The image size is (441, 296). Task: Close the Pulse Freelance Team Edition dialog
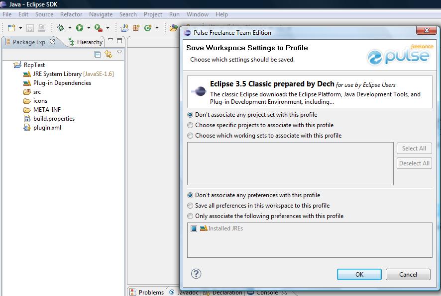coord(427,30)
